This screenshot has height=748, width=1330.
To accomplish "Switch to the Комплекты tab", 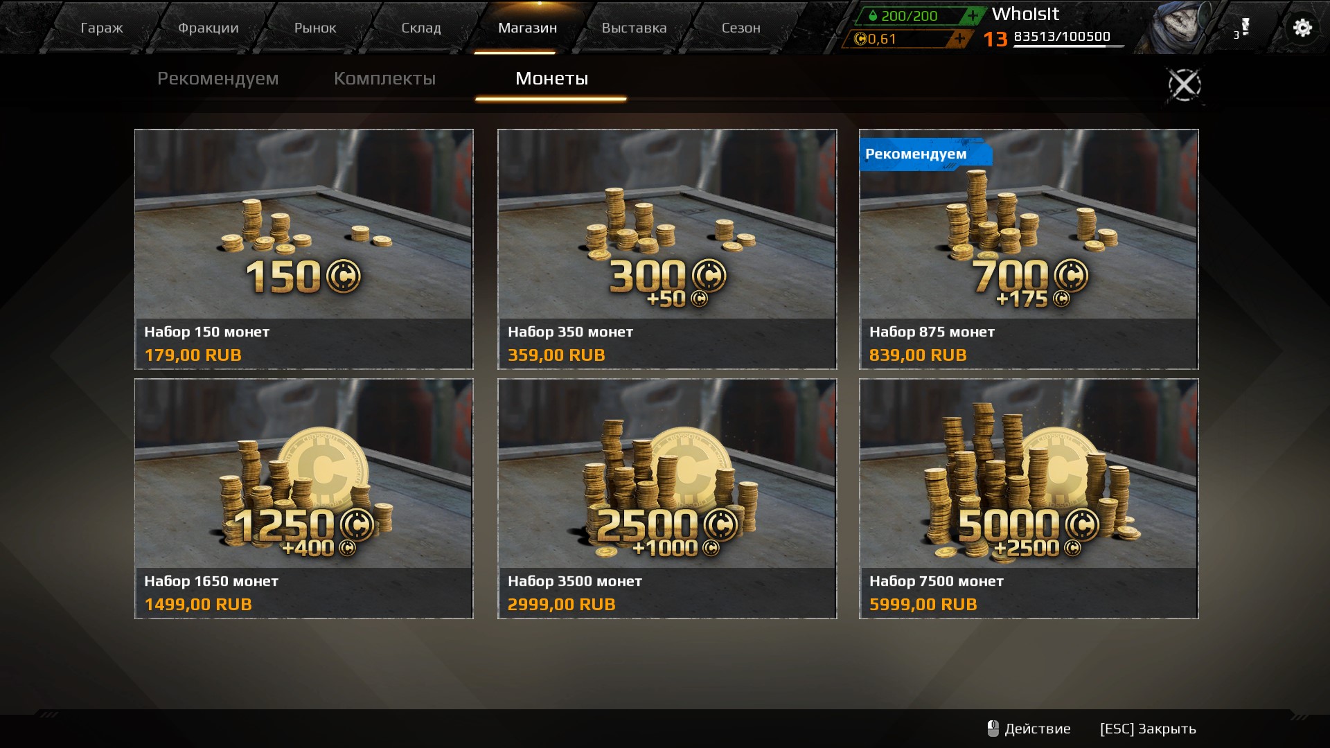I will click(x=384, y=78).
